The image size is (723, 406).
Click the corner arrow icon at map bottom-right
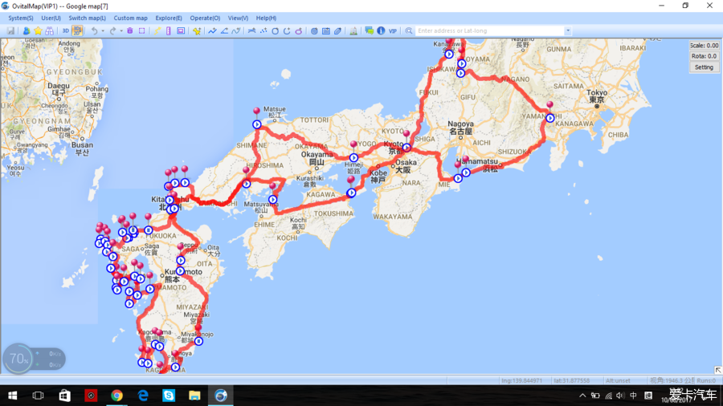coord(718,370)
